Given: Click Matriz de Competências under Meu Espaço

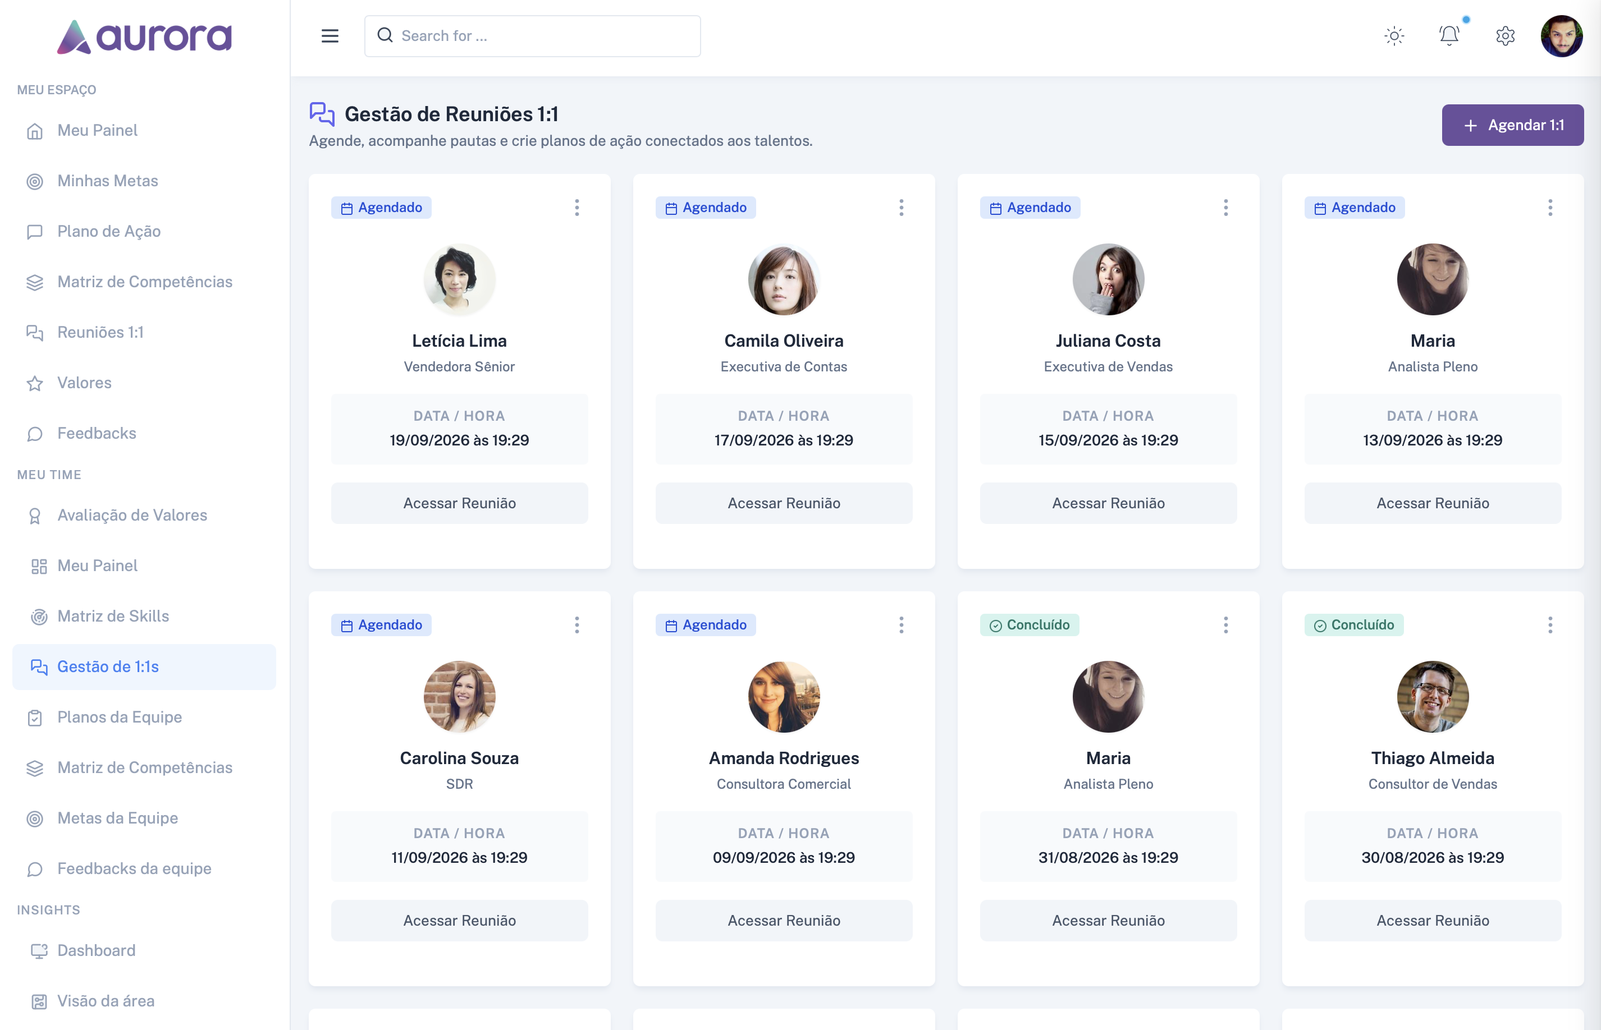Looking at the screenshot, I should point(145,282).
